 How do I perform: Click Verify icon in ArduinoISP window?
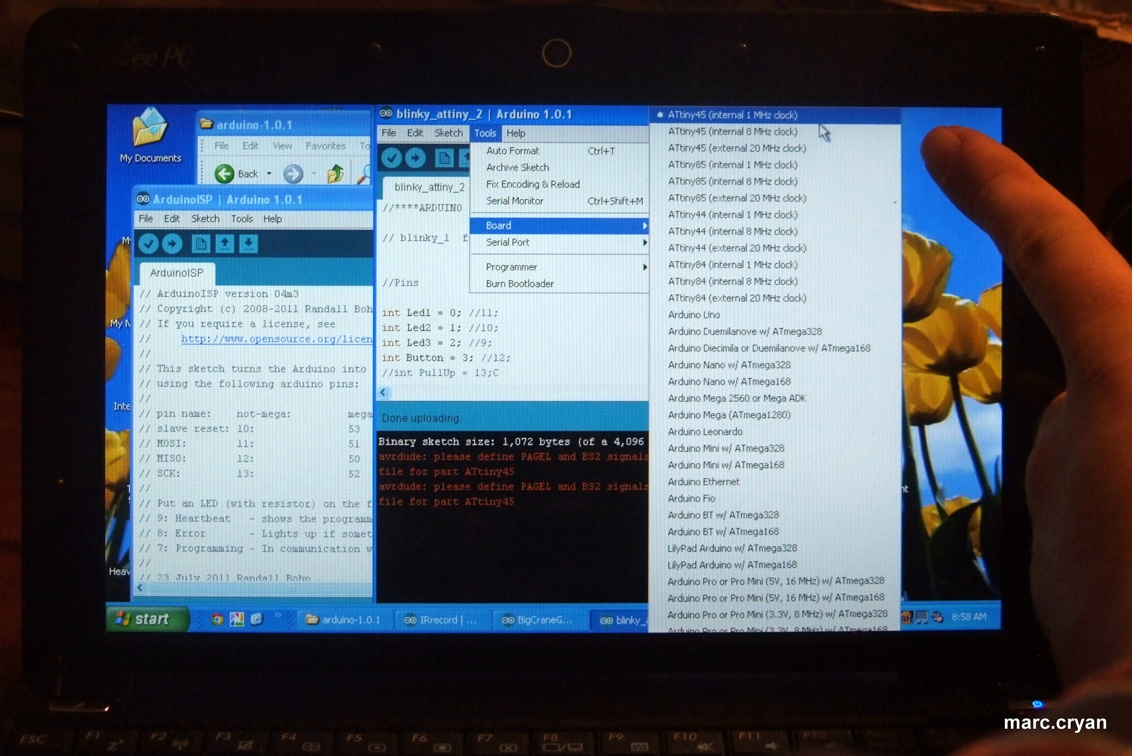coord(148,244)
